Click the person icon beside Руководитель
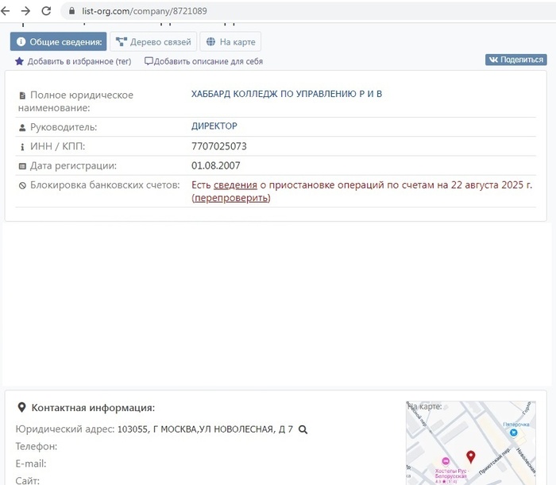 [x=22, y=127]
